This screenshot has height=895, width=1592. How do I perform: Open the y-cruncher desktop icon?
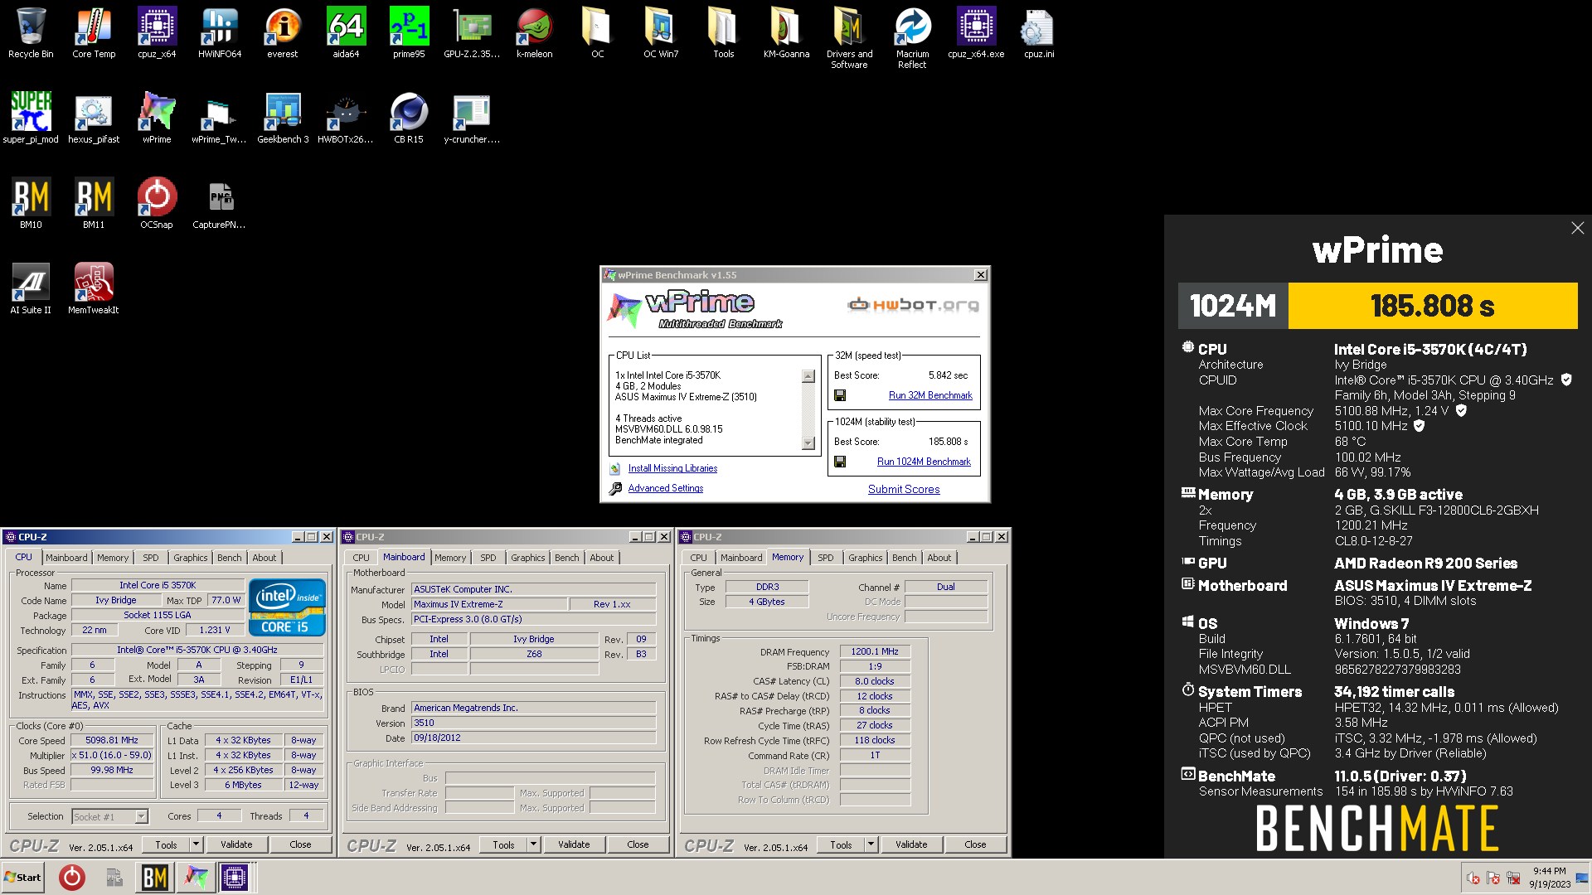[472, 118]
